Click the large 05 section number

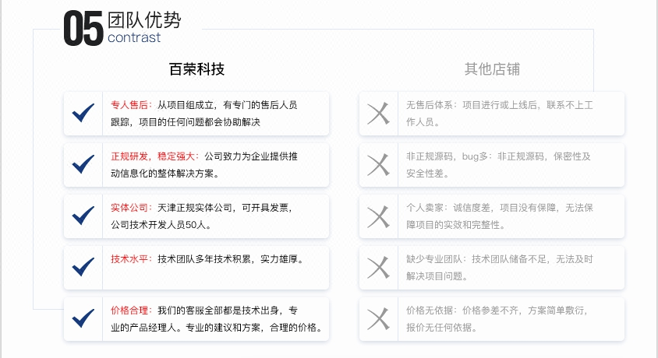tap(83, 29)
